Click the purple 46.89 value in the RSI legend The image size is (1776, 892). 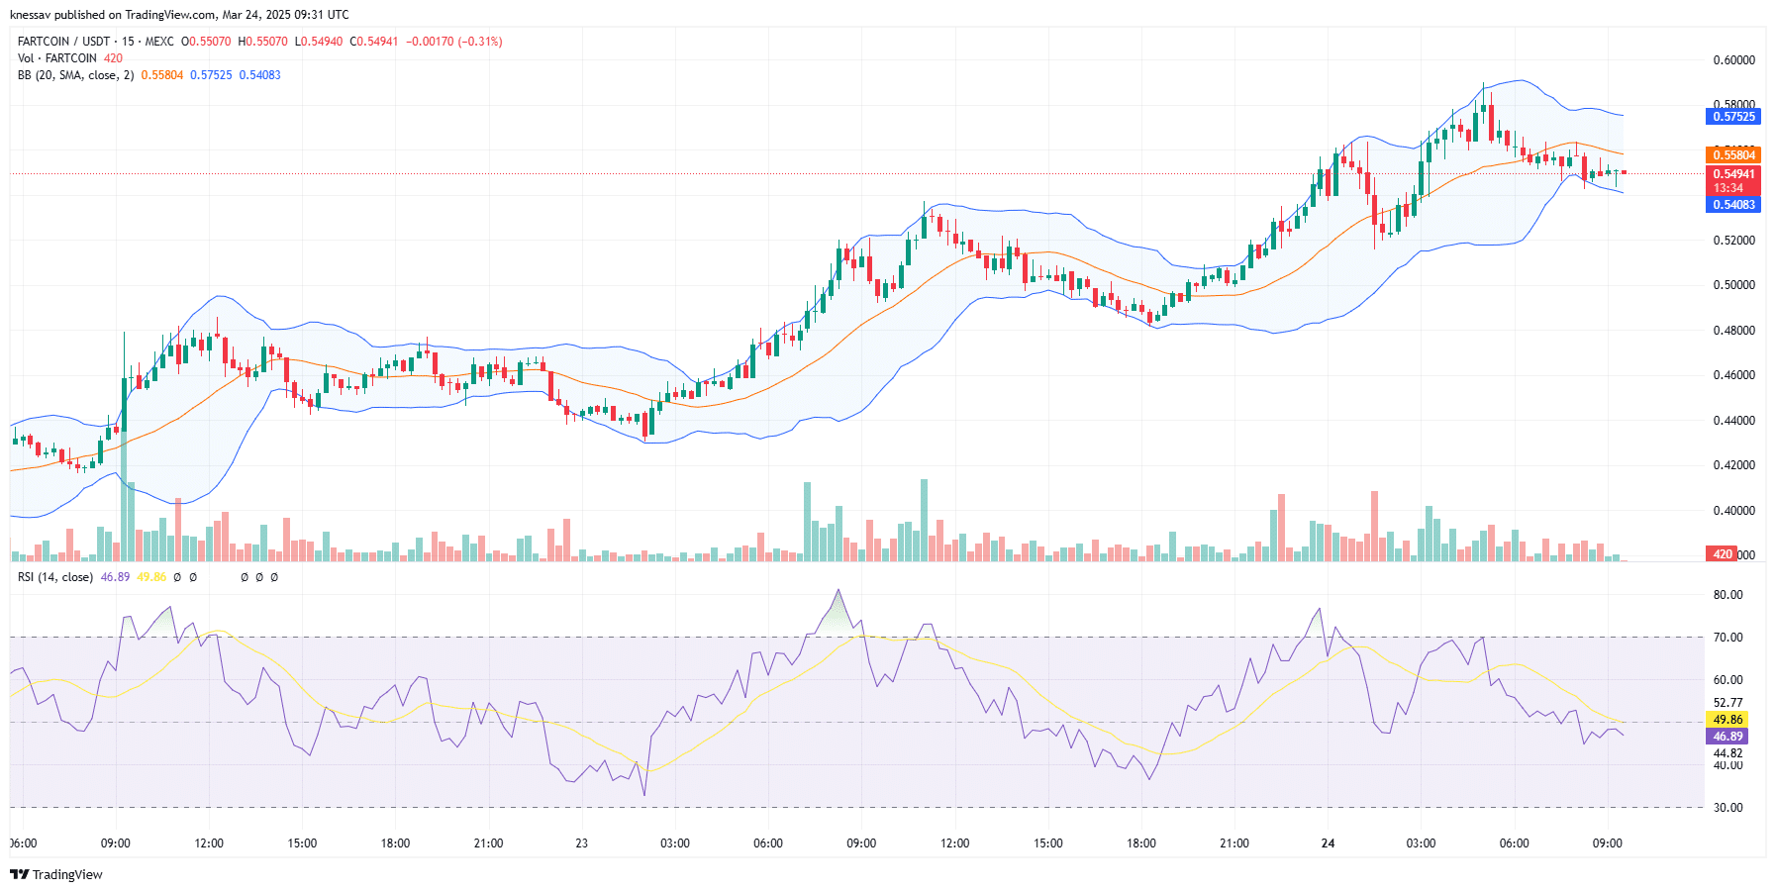tap(115, 577)
